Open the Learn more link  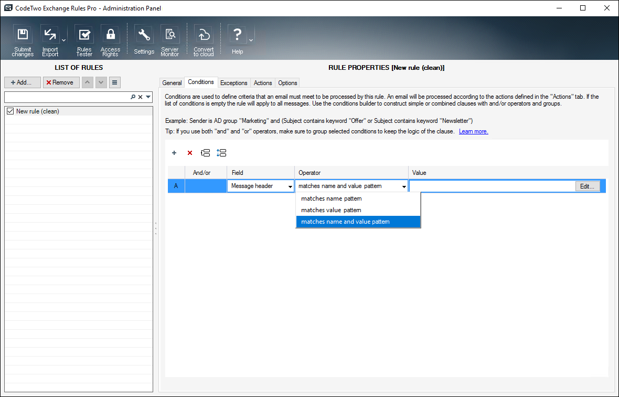pos(473,131)
